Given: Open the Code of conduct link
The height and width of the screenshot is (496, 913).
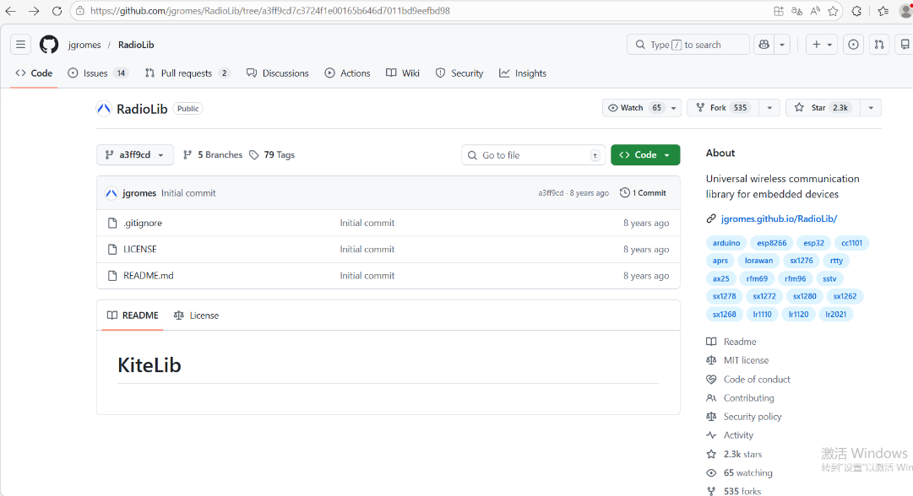Looking at the screenshot, I should [x=757, y=379].
